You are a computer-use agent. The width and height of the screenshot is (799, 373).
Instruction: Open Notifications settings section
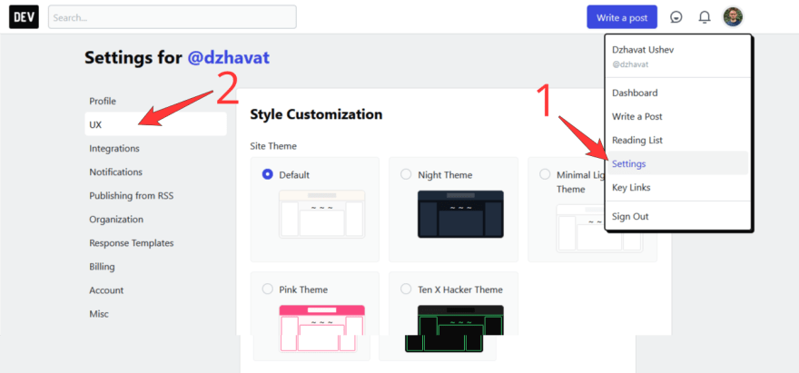coord(155,172)
